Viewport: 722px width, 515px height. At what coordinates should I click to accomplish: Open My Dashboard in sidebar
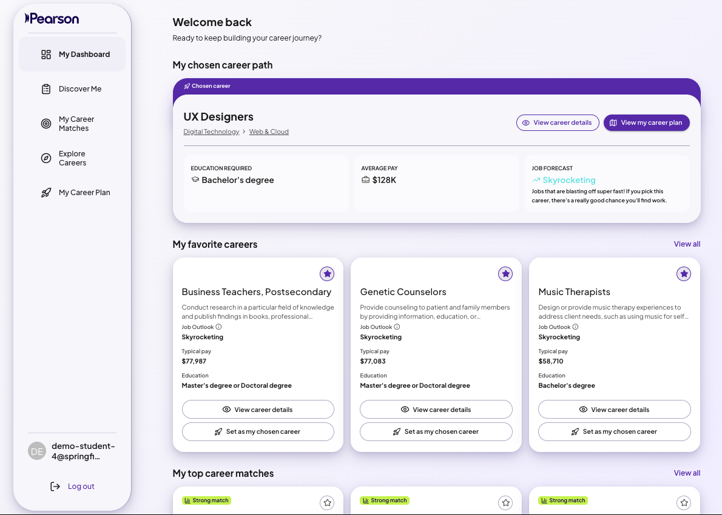coord(72,55)
